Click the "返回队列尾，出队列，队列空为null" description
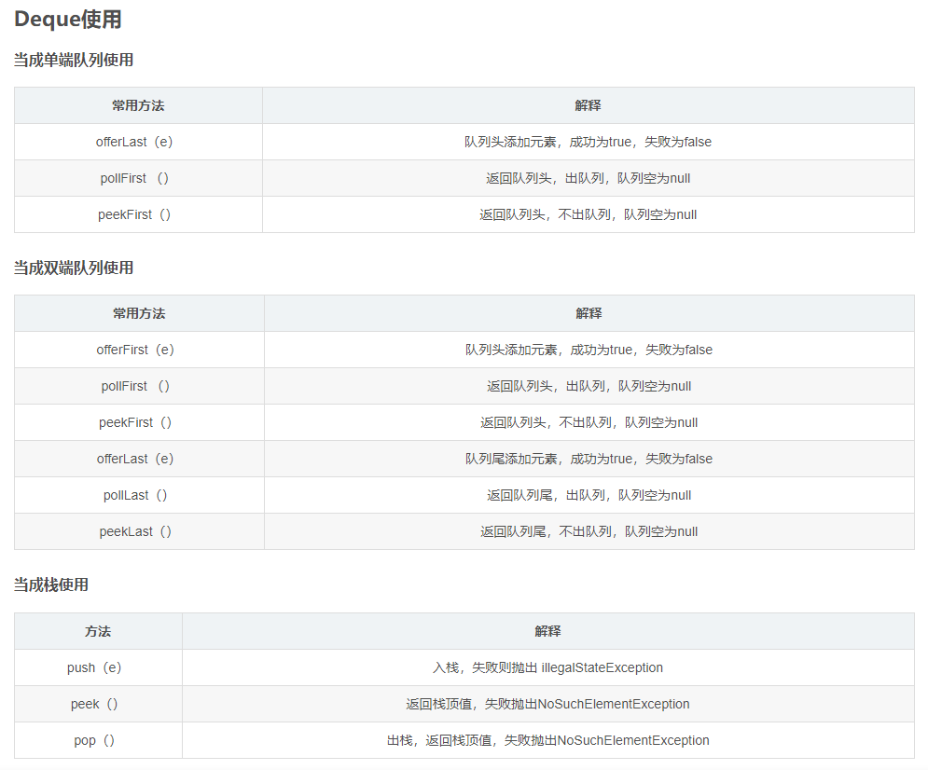928x770 pixels. 589,495
